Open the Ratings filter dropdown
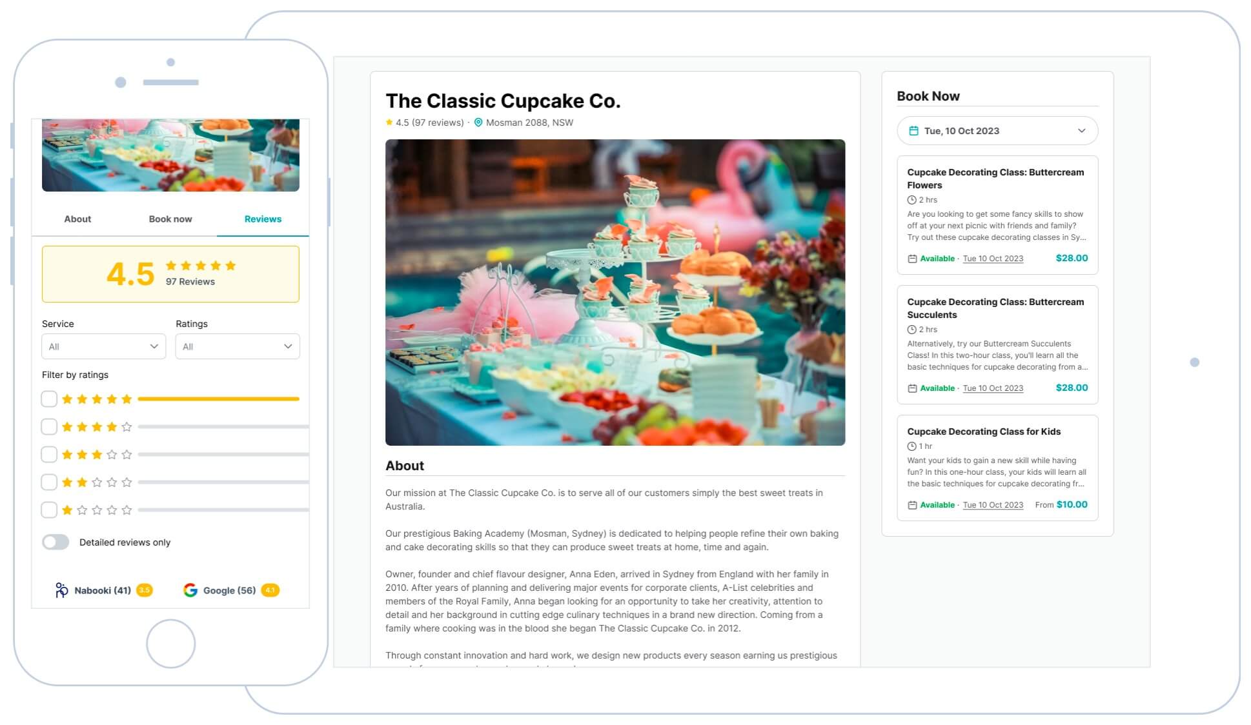The image size is (1251, 725). tap(236, 346)
